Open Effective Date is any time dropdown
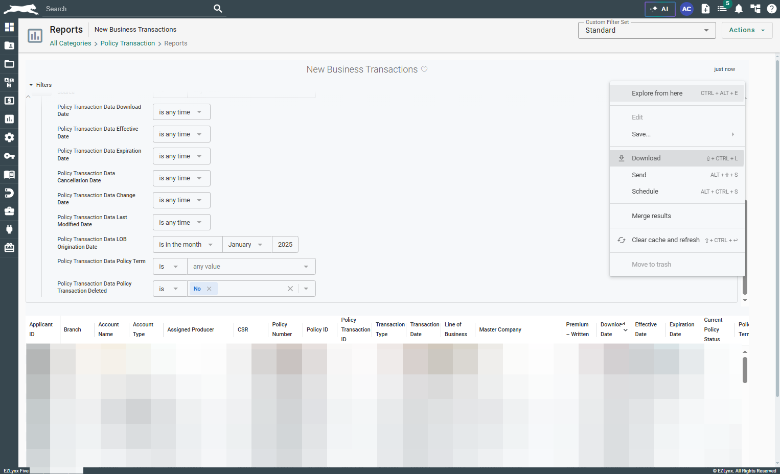The width and height of the screenshot is (780, 474). pyautogui.click(x=181, y=134)
